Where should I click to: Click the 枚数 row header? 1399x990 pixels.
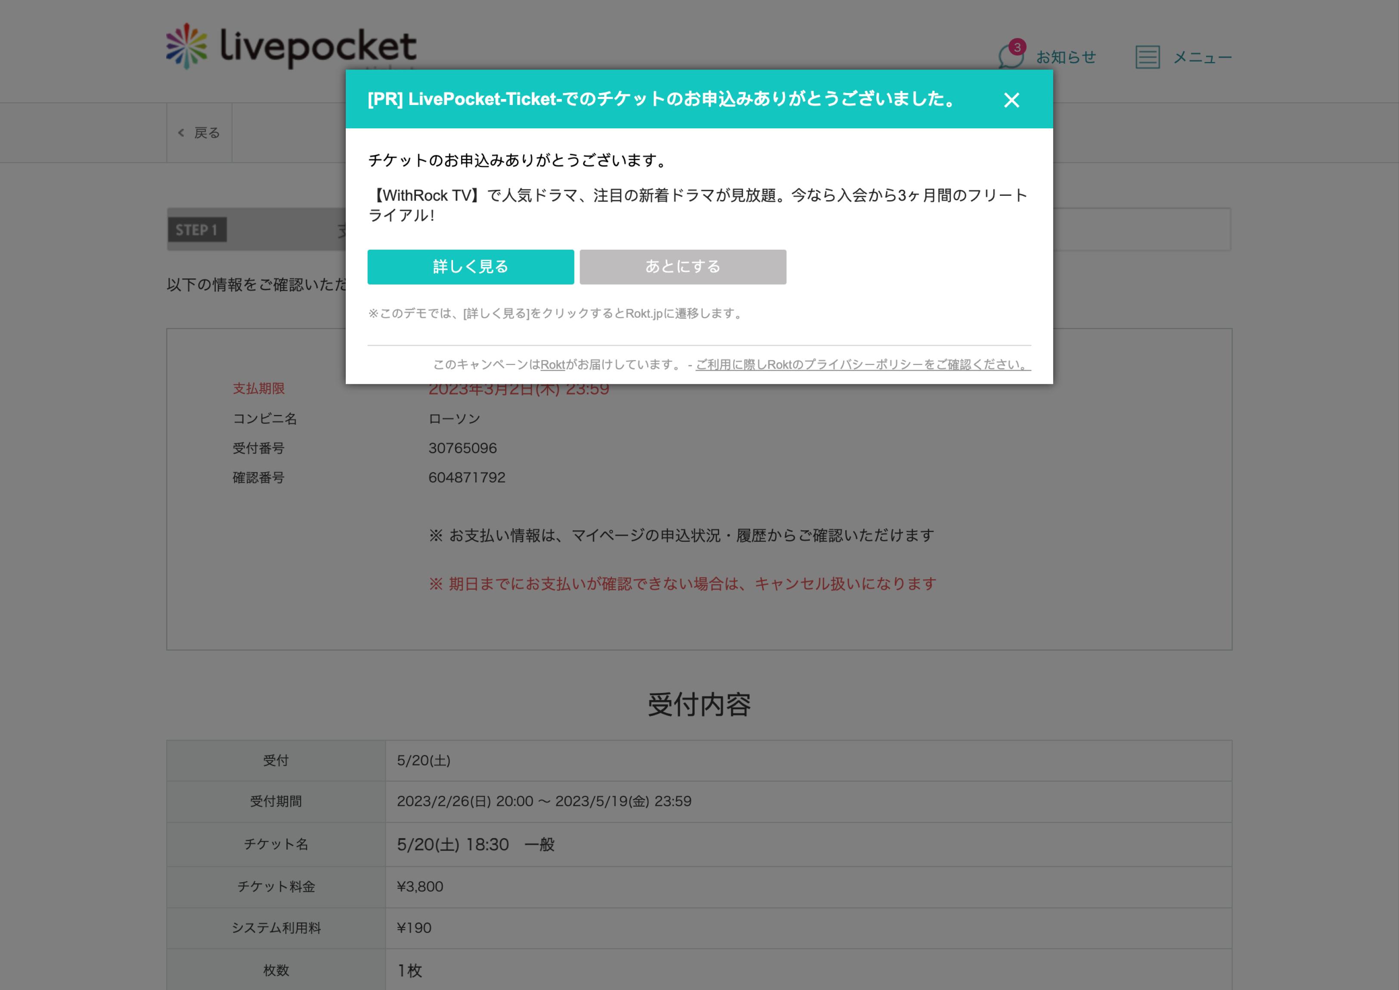pos(276,970)
